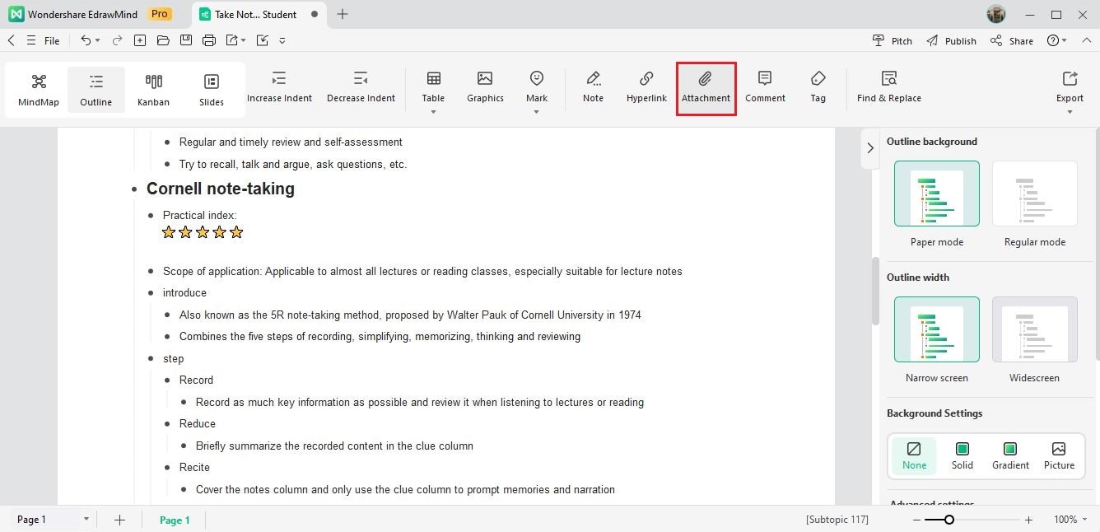Click the Pitch button
Image resolution: width=1100 pixels, height=532 pixels.
(893, 40)
